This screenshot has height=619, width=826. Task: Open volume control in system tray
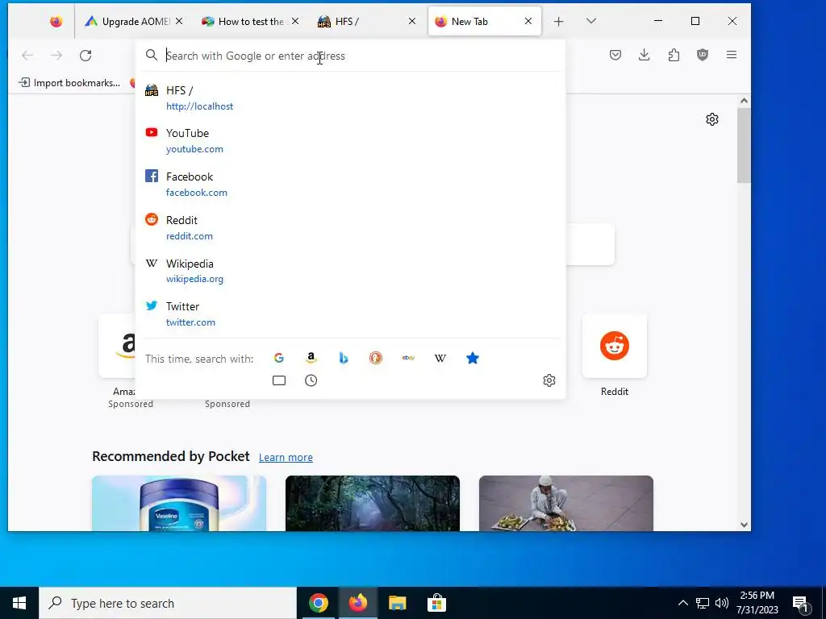tap(722, 603)
